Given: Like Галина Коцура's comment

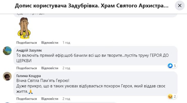Looking at the screenshot, I should click(27, 98).
